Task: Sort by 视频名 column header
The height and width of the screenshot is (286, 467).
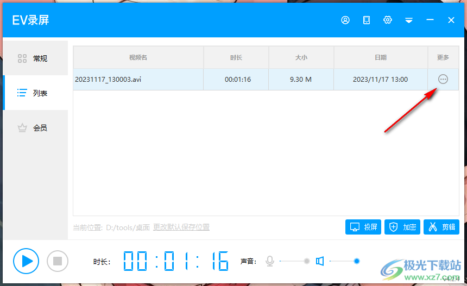Action: (x=138, y=57)
